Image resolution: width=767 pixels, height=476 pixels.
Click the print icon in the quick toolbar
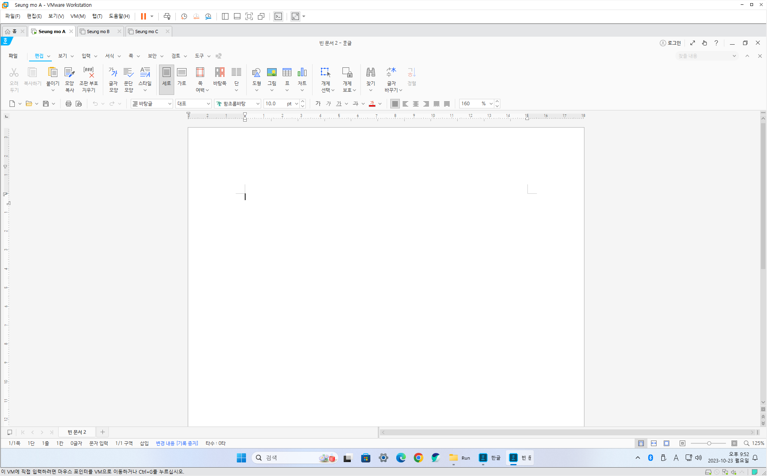[68, 104]
